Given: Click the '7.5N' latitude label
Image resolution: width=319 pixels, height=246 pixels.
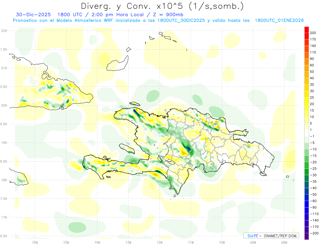Looking at the screenshot, I should pos(4,198).
